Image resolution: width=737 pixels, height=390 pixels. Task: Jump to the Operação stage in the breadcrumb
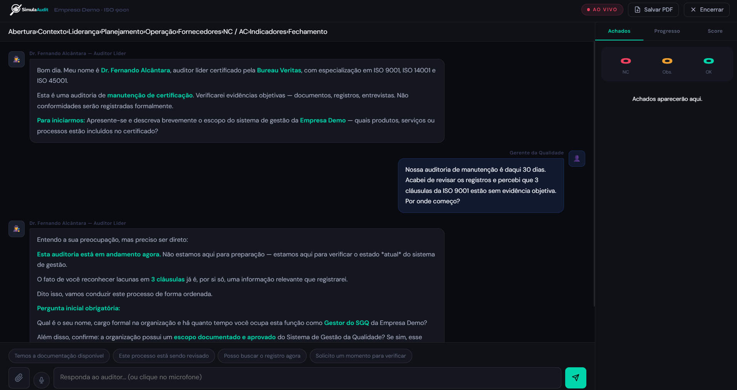click(161, 32)
